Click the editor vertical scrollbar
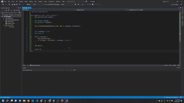This screenshot has width=184, height=103. [180, 37]
